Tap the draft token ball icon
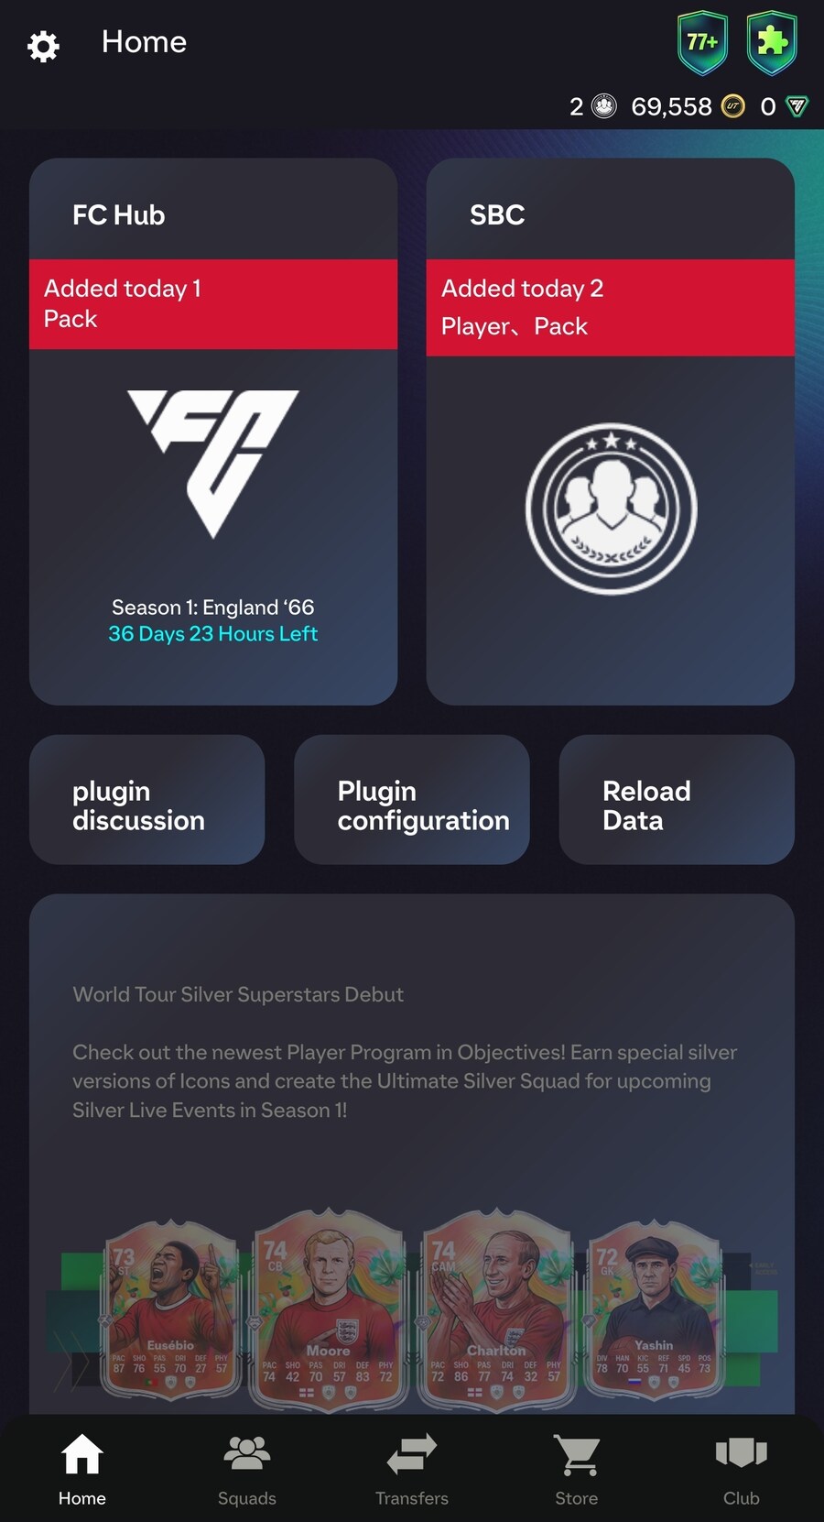 point(604,107)
